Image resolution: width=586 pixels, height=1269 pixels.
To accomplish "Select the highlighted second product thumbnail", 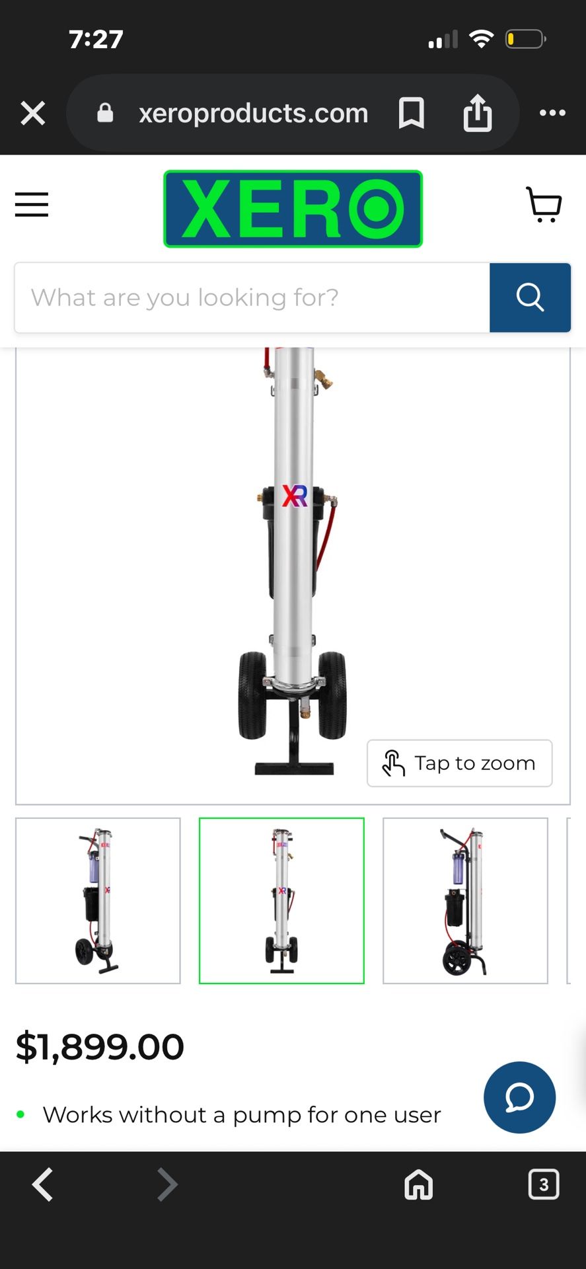I will (281, 901).
